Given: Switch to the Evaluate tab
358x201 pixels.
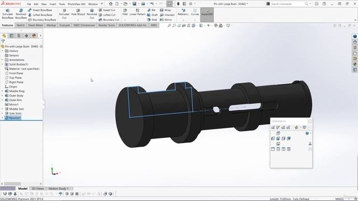Looking at the screenshot, I should 65,25.
